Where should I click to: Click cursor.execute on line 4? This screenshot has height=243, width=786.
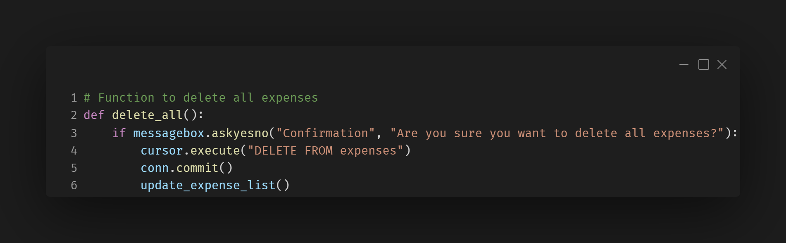click(190, 151)
